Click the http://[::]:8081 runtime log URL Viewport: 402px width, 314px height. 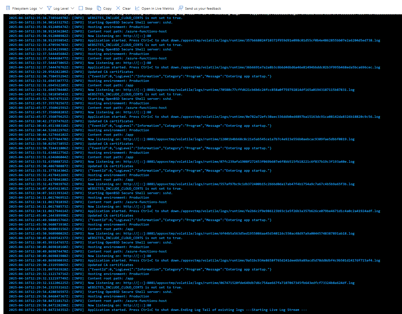click(207, 89)
